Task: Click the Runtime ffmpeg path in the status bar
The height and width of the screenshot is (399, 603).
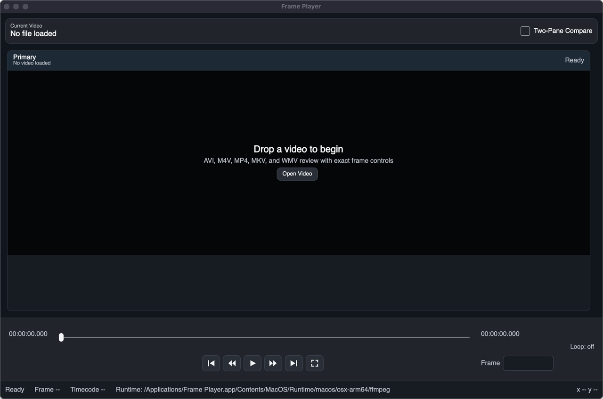Action: (x=253, y=390)
